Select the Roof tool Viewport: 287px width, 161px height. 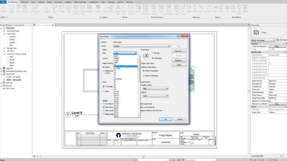(x=55, y=9)
